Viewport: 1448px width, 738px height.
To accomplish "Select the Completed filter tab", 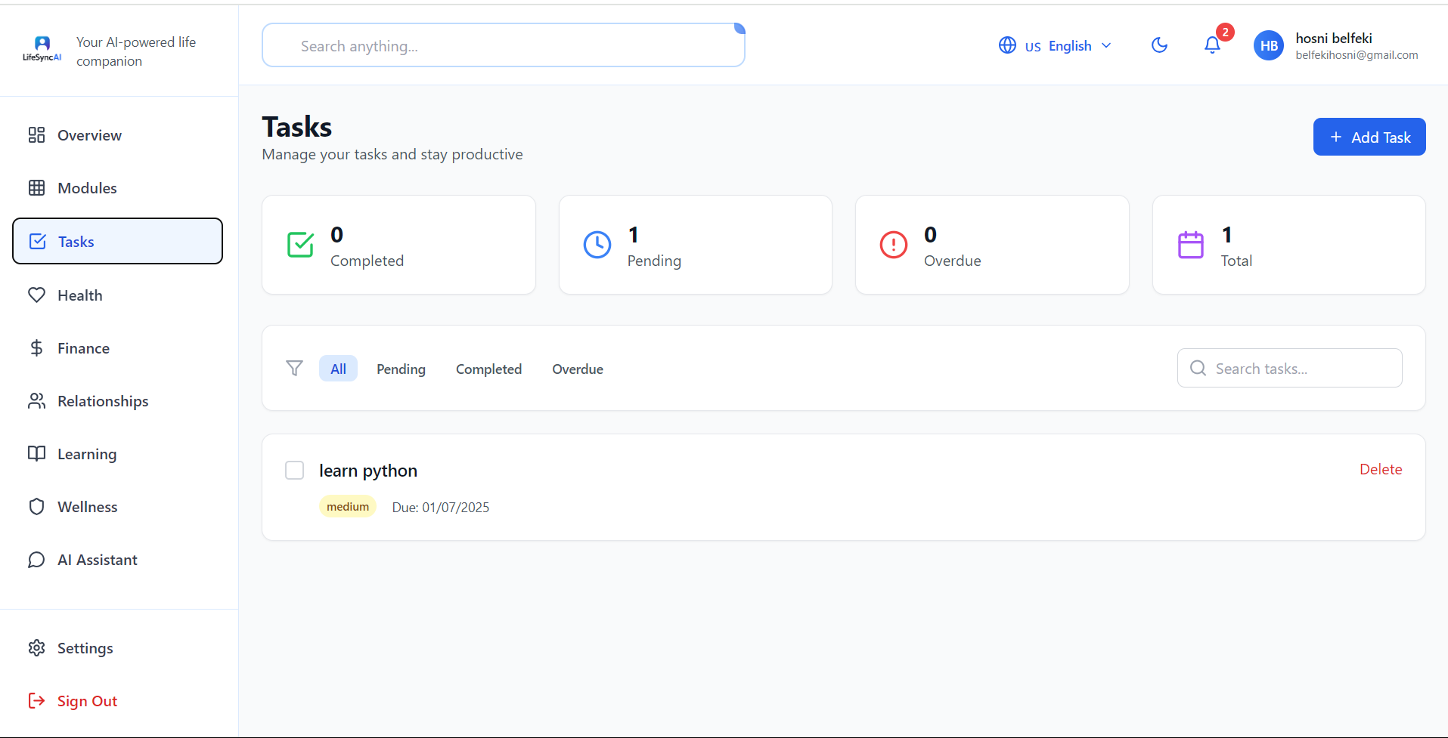I will [x=488, y=369].
